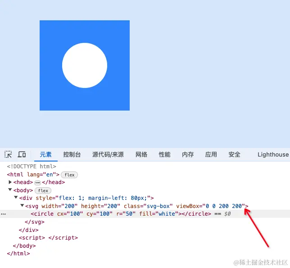Click the r="50" attribute
Image resolution: width=290 pixels, height=268 pixels.
tap(126, 214)
